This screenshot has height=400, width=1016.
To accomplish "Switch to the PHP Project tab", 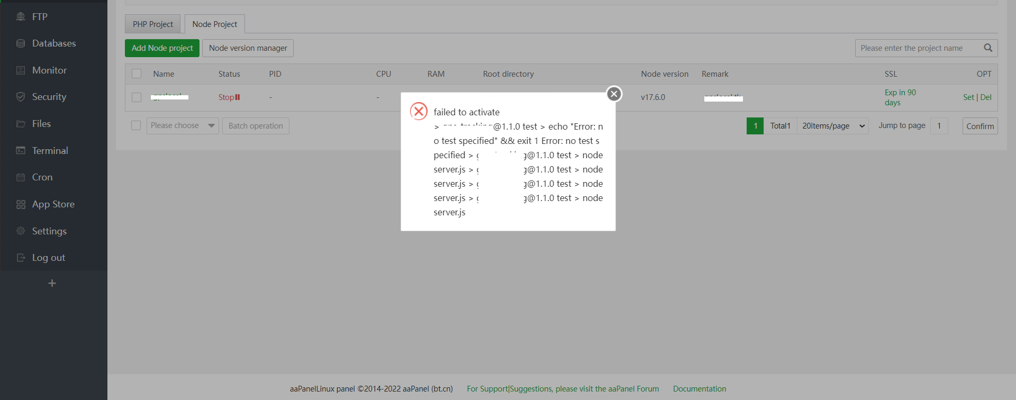I will 153,24.
